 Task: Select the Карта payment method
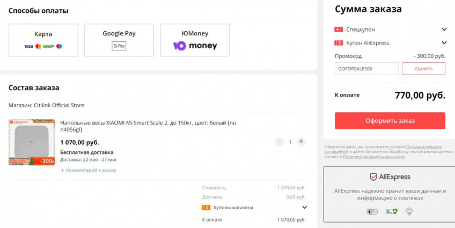(43, 40)
